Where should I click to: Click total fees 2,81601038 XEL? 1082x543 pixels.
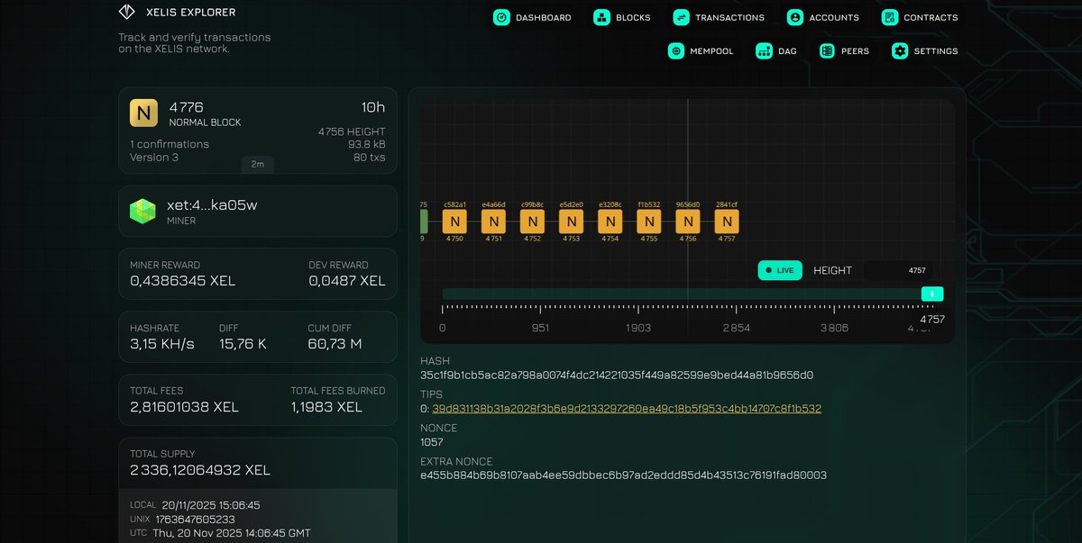click(x=184, y=407)
